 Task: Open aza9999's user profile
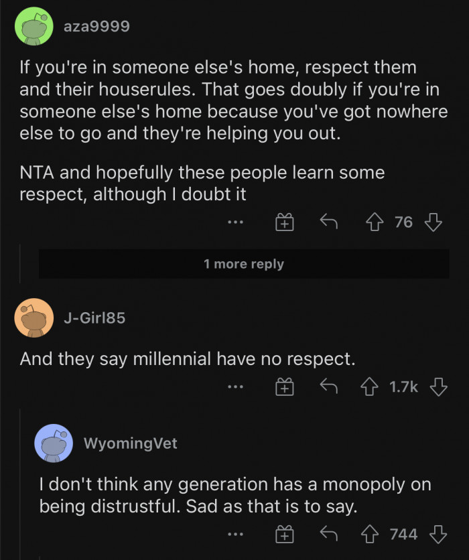(96, 26)
